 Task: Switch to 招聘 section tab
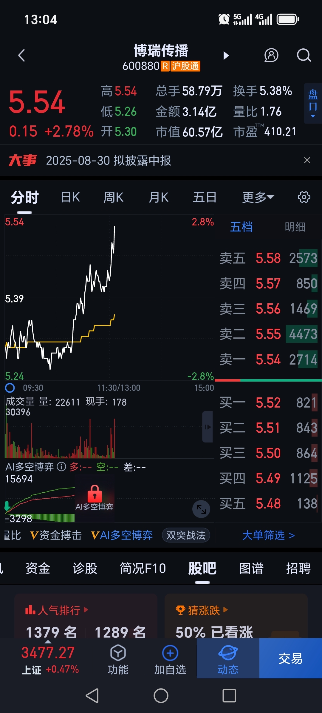298,568
